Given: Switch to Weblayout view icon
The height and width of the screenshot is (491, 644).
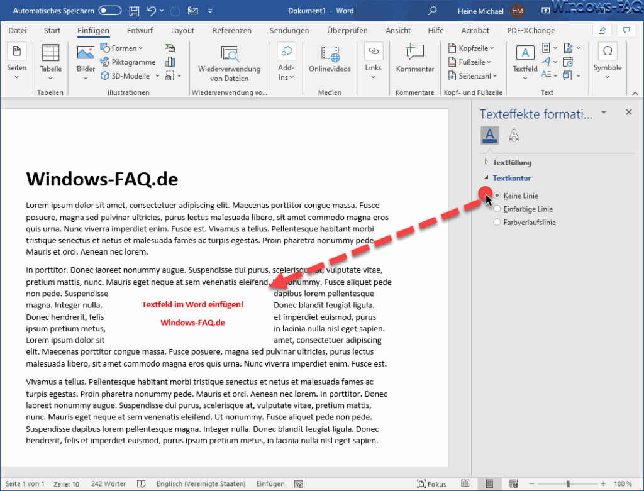Looking at the screenshot, I should pos(513,483).
